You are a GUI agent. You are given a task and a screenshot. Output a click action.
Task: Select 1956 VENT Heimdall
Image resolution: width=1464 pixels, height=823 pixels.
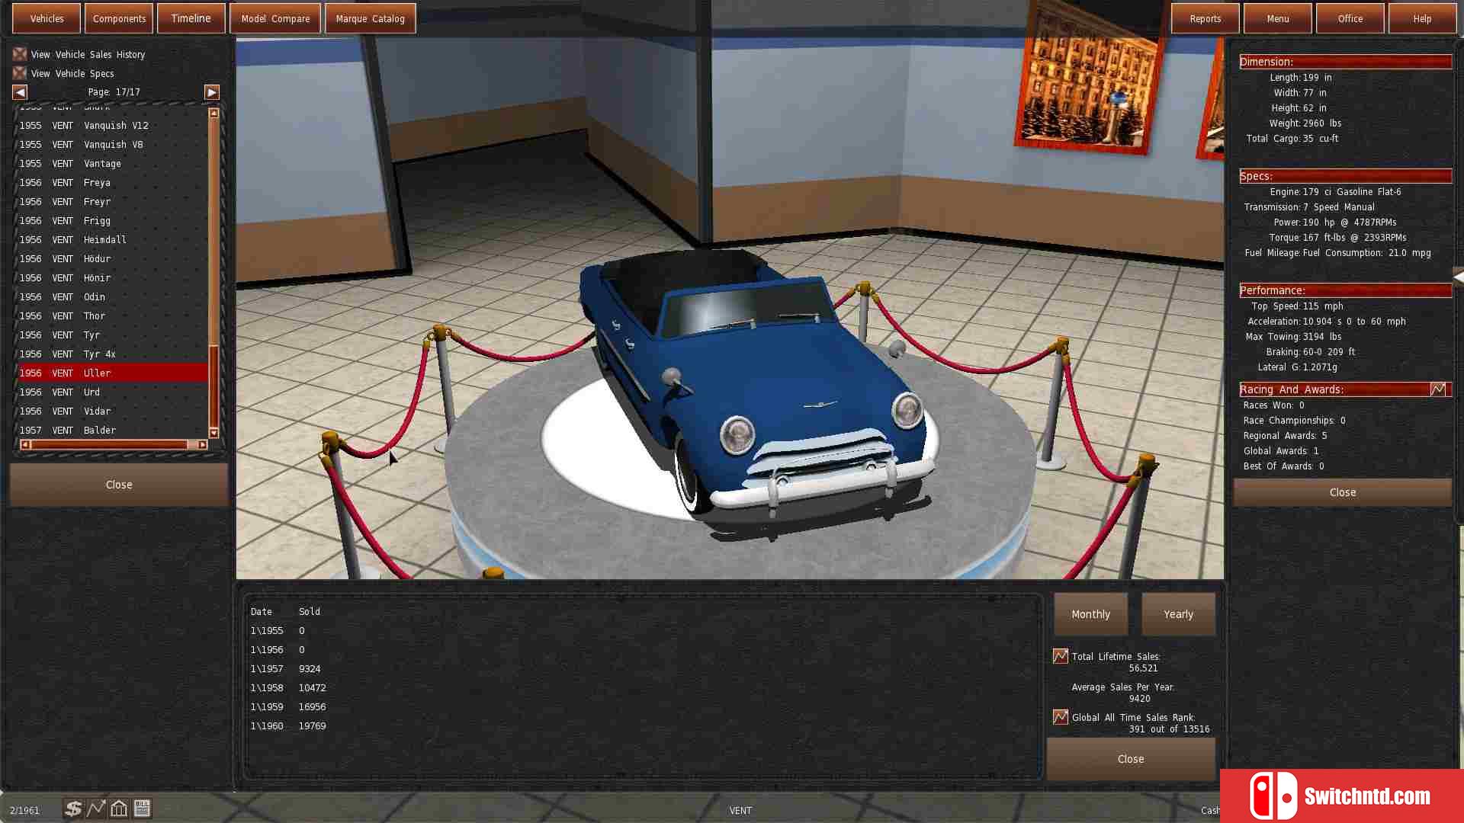[112, 240]
